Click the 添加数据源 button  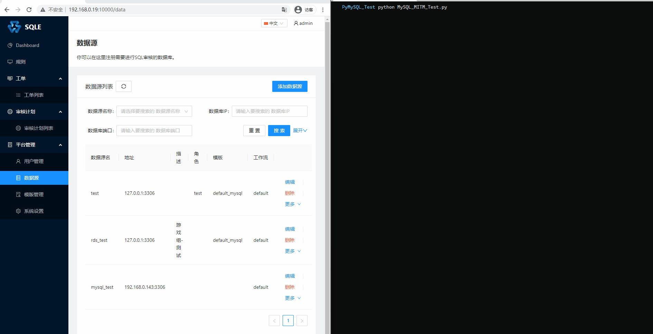pos(290,86)
